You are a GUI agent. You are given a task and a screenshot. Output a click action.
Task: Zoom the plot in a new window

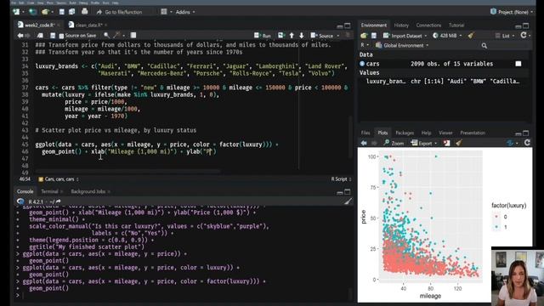(x=394, y=143)
